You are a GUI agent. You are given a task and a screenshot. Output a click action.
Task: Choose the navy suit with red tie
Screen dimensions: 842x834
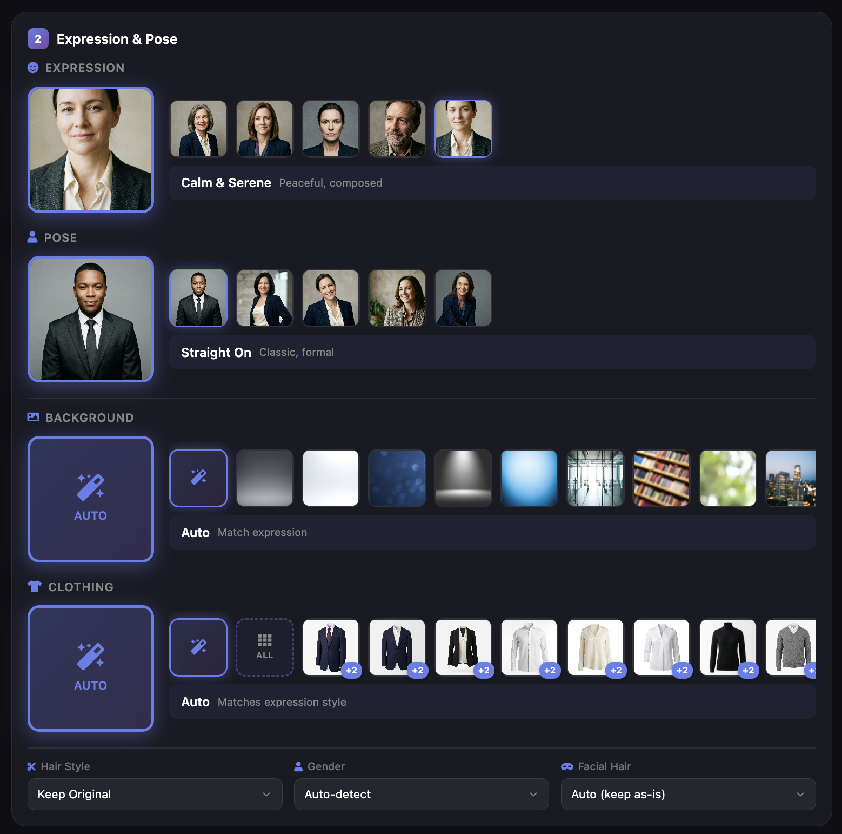tap(330, 647)
